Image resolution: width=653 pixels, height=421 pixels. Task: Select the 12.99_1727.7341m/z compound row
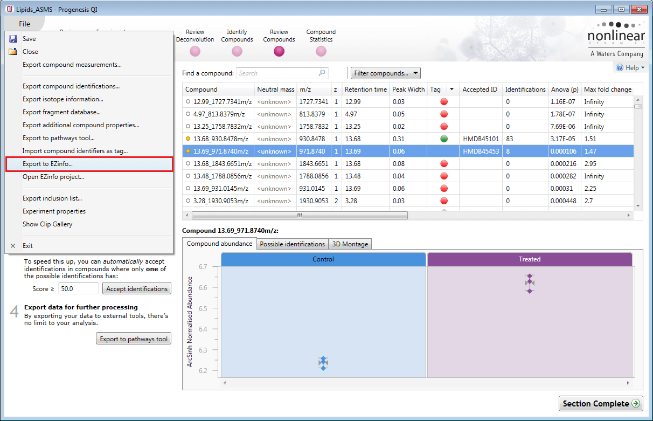click(x=408, y=102)
